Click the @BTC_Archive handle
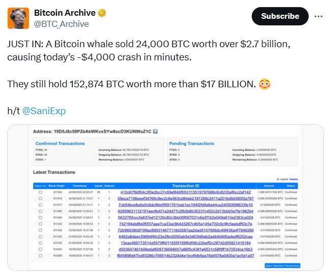 (61, 24)
